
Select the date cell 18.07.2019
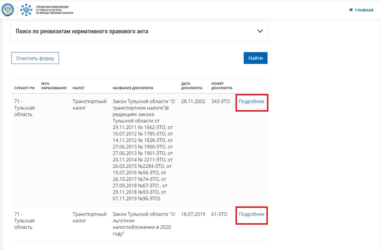193,214
